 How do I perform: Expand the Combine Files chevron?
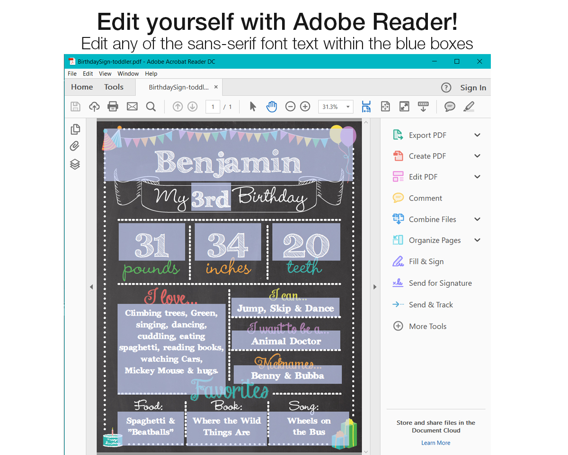477,219
